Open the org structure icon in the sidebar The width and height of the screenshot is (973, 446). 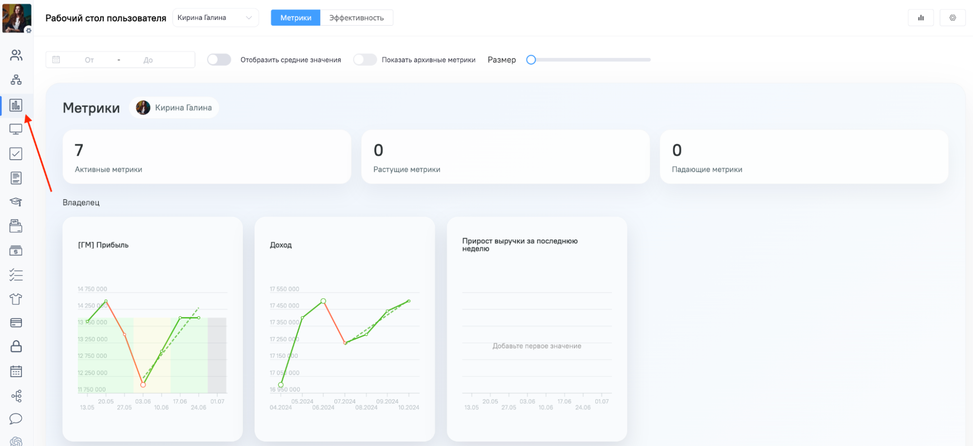pos(16,80)
